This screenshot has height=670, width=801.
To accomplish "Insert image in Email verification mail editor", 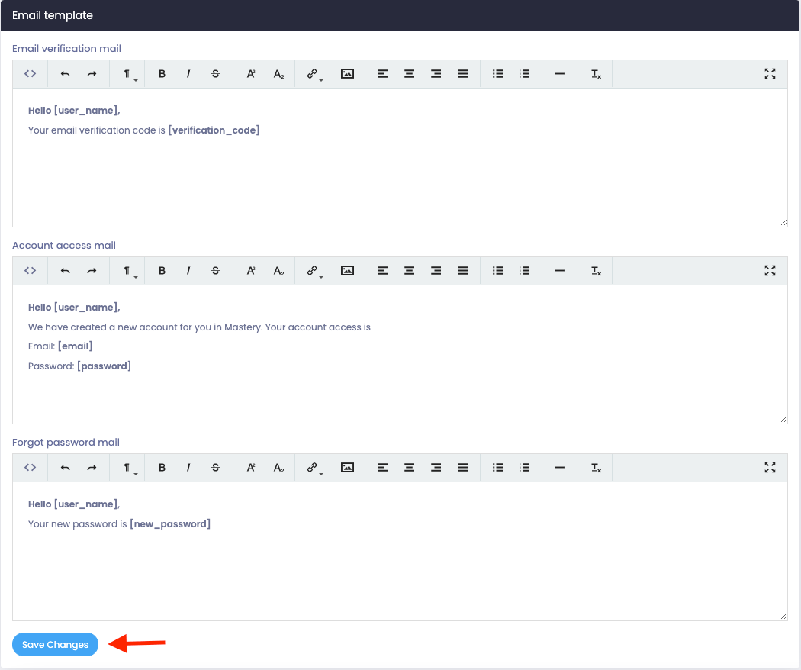I will point(347,74).
